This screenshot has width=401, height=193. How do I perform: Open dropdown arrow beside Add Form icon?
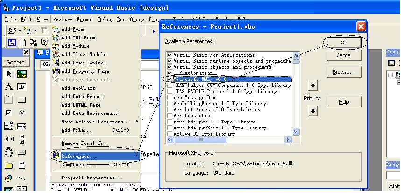coord(35,31)
